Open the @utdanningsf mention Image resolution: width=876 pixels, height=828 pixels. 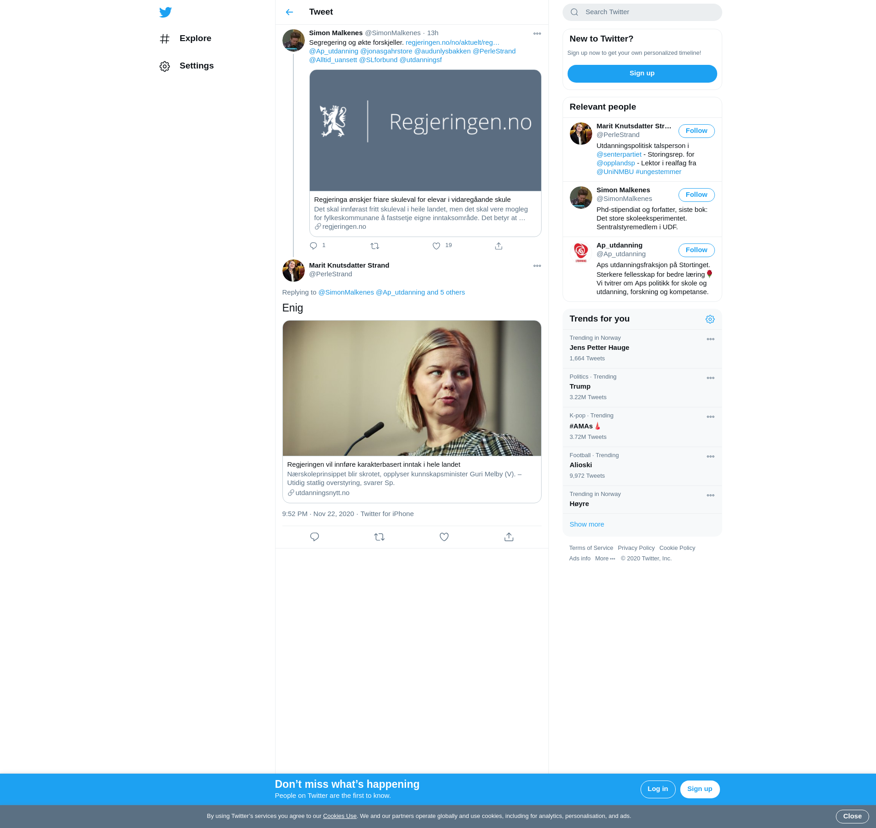(420, 60)
